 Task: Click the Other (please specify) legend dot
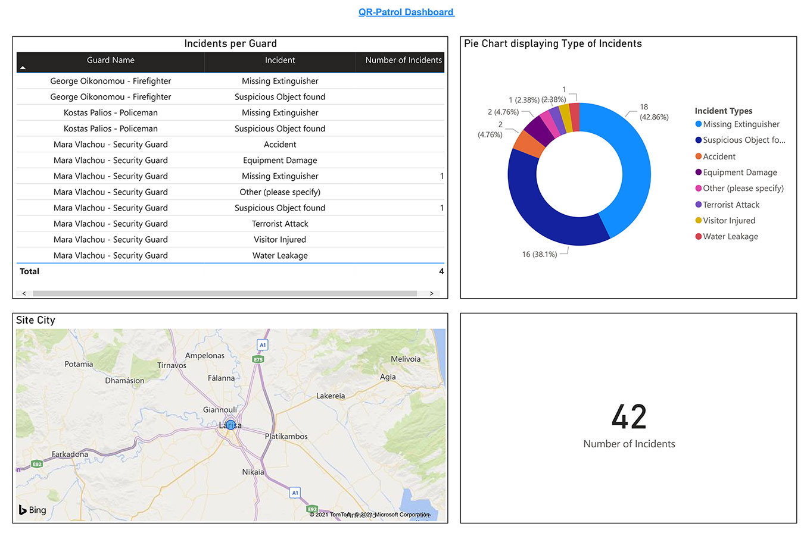[x=698, y=189]
